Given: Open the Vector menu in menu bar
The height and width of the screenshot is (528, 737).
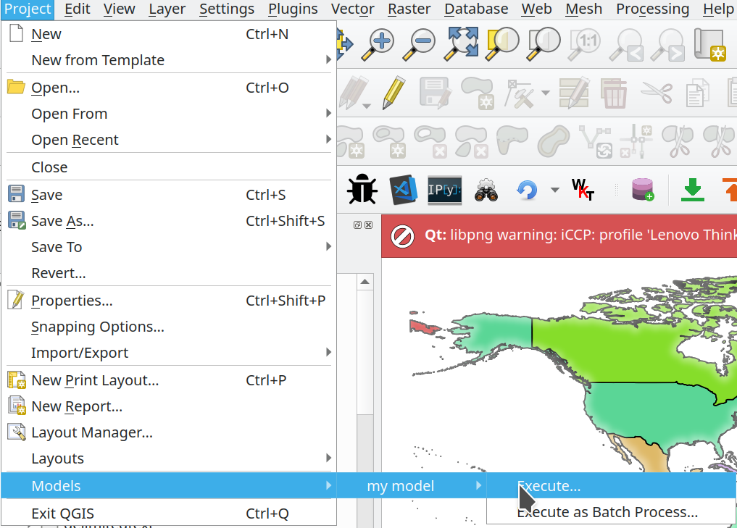Looking at the screenshot, I should click(352, 9).
